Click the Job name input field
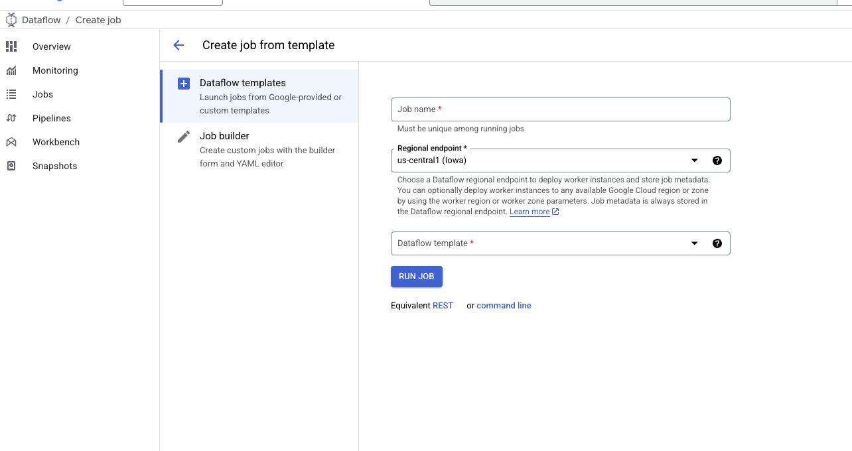Image resolution: width=852 pixels, height=451 pixels. coord(561,109)
